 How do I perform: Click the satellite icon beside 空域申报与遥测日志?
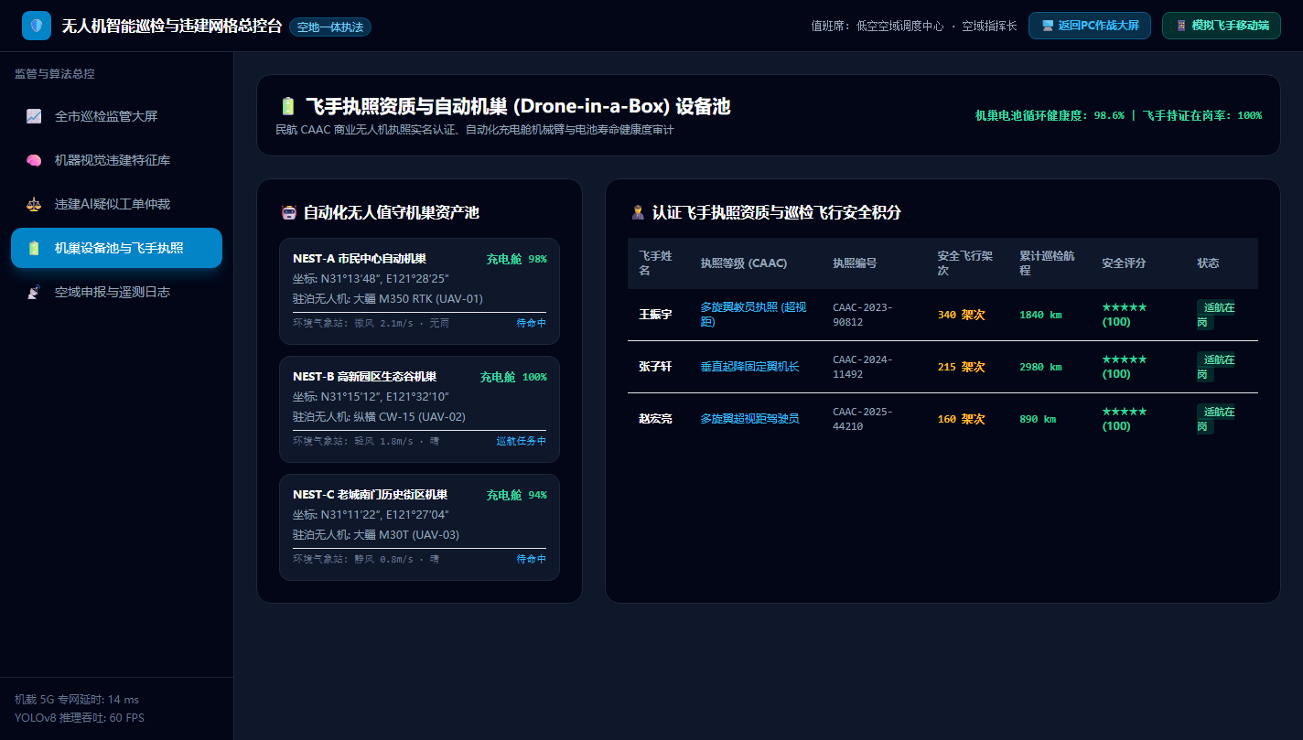click(34, 292)
